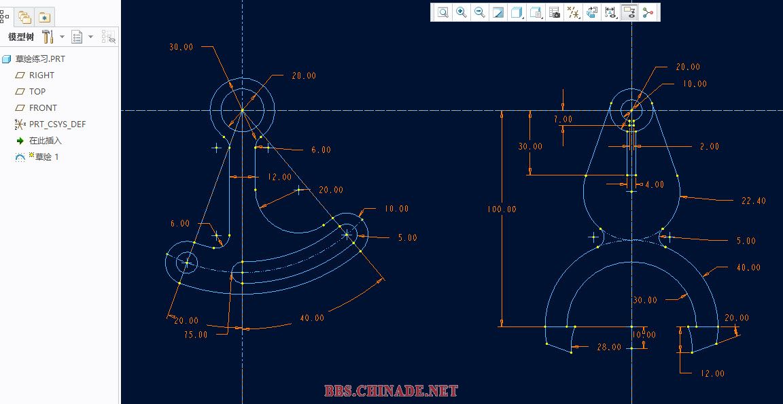Click the model tree Show list icon
Viewport: 783px width, 404px height.
(77, 37)
